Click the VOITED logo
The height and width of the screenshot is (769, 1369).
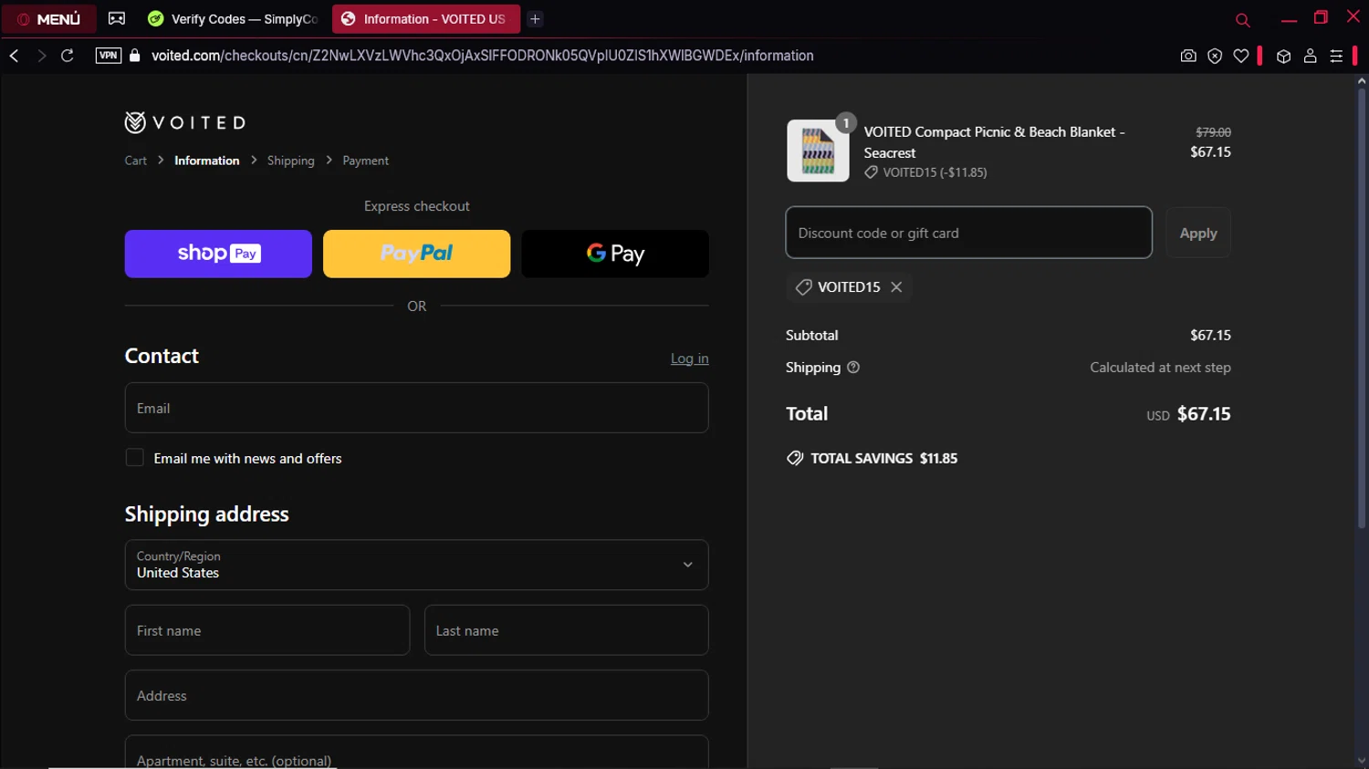coord(185,122)
